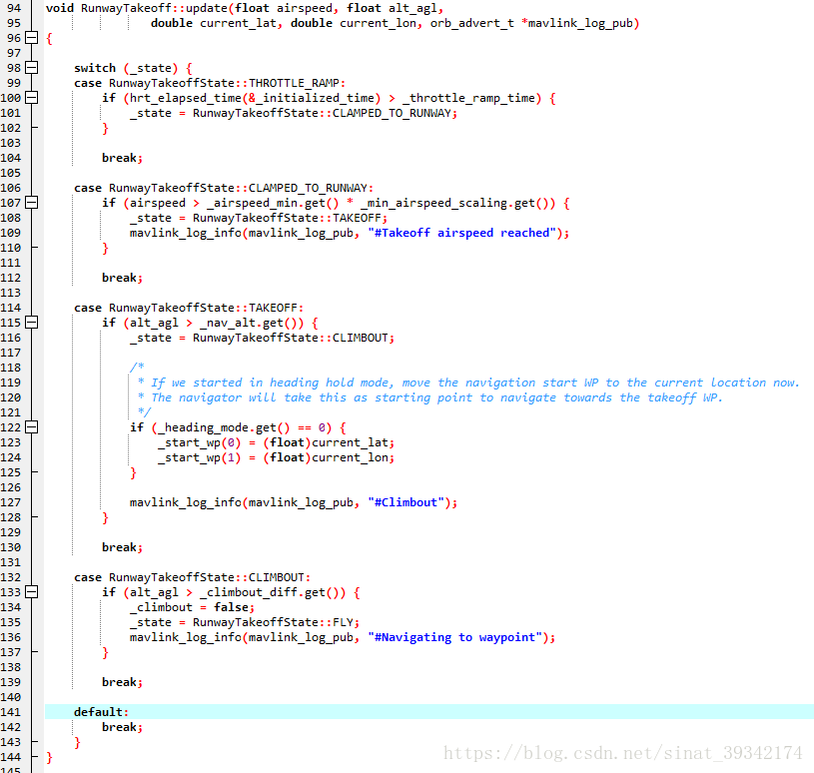This screenshot has height=773, width=814.
Task: Click "double current_lat" parameter
Action: click(x=214, y=23)
